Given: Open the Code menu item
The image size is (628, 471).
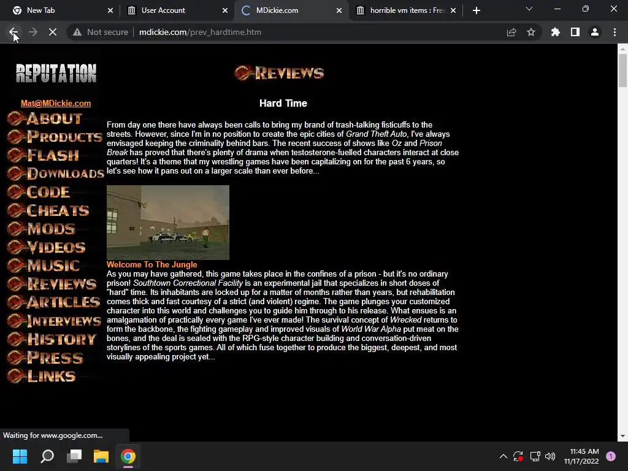Looking at the screenshot, I should tap(39, 192).
